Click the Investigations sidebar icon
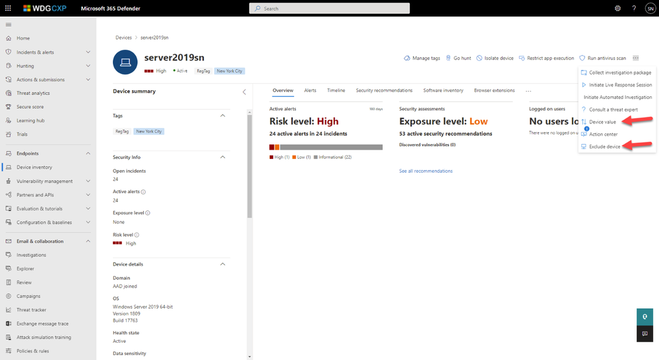Image resolution: width=659 pixels, height=360 pixels. click(9, 255)
